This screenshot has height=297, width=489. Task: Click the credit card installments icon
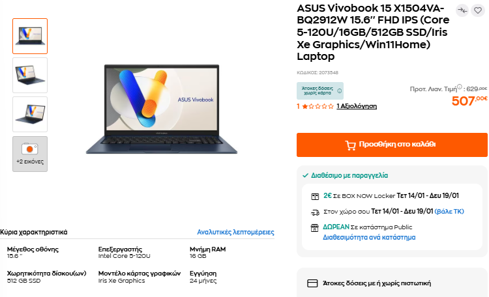click(x=312, y=283)
